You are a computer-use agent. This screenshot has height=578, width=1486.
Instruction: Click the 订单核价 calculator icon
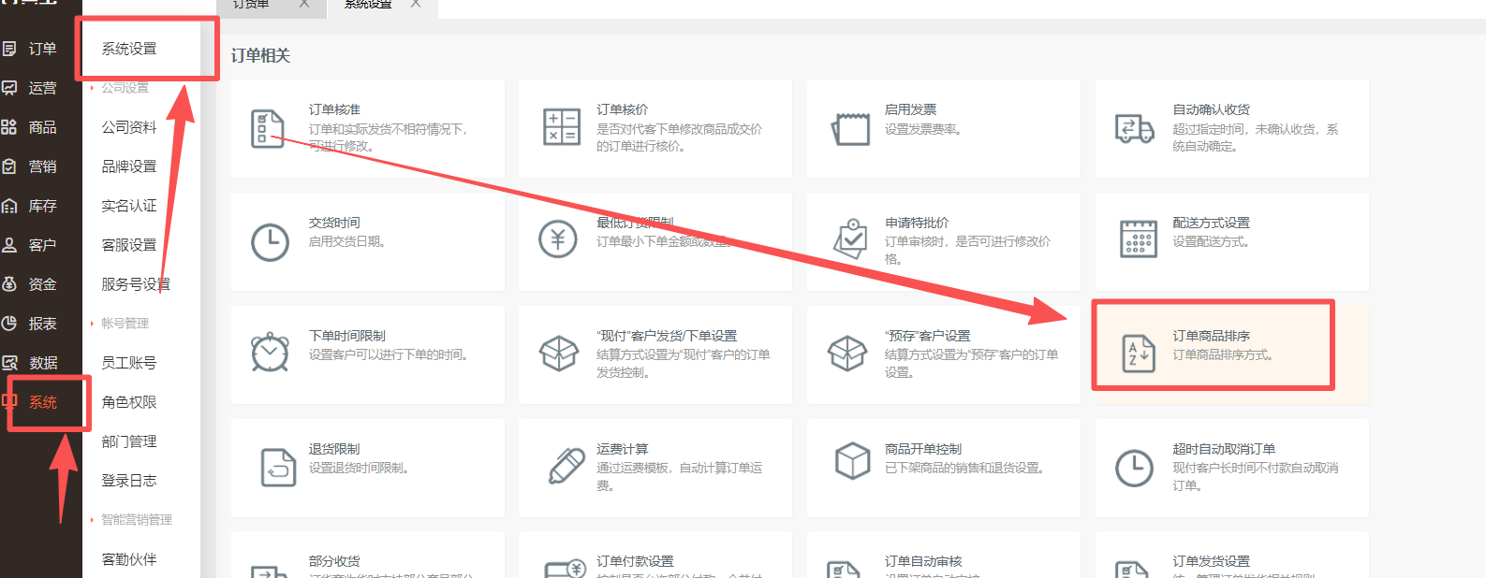tap(562, 127)
